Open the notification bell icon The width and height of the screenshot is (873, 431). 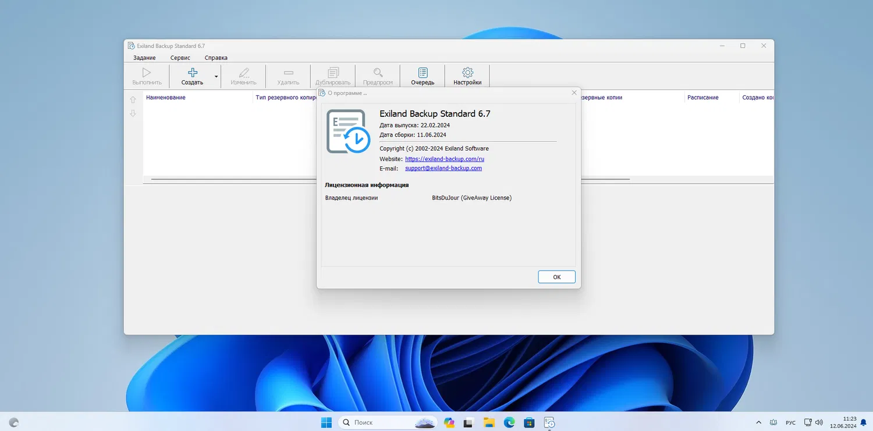point(864,422)
